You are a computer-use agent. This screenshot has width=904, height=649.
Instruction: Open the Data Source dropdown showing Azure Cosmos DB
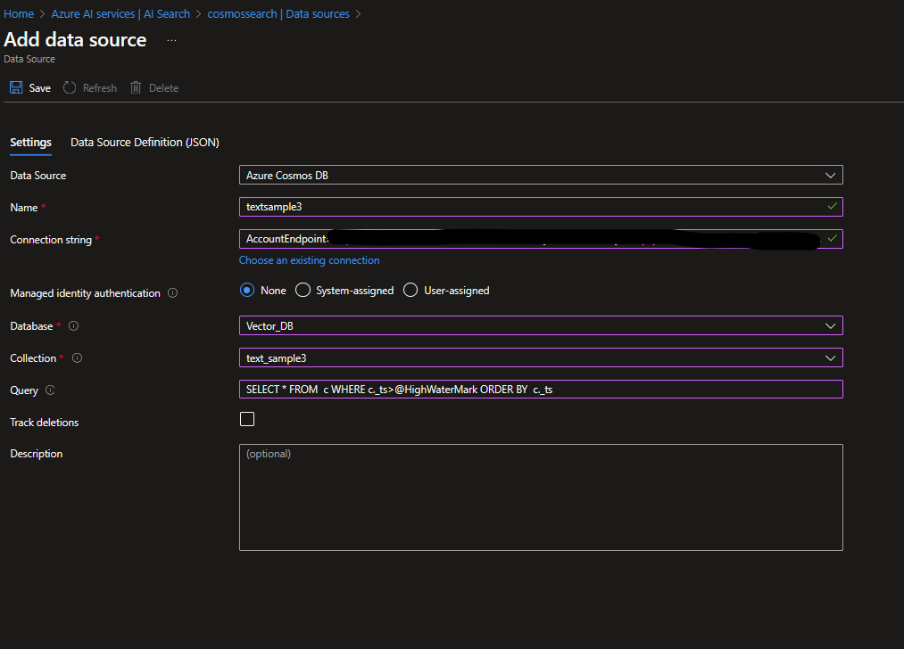(541, 175)
